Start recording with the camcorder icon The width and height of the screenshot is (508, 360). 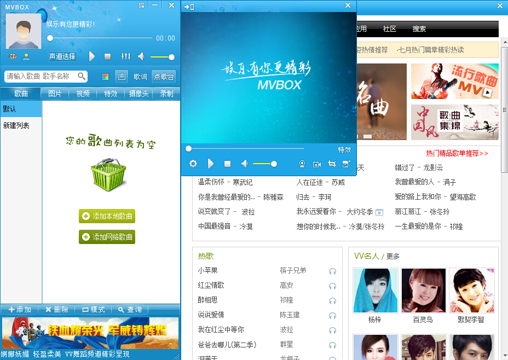pyautogui.click(x=317, y=164)
